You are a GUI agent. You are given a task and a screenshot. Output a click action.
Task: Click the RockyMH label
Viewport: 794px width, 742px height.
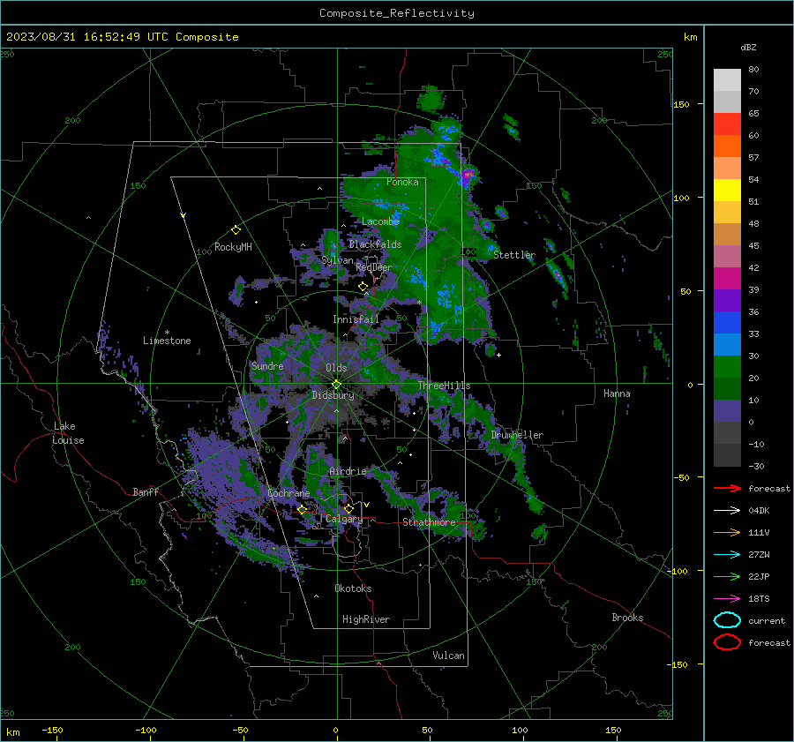pos(233,247)
